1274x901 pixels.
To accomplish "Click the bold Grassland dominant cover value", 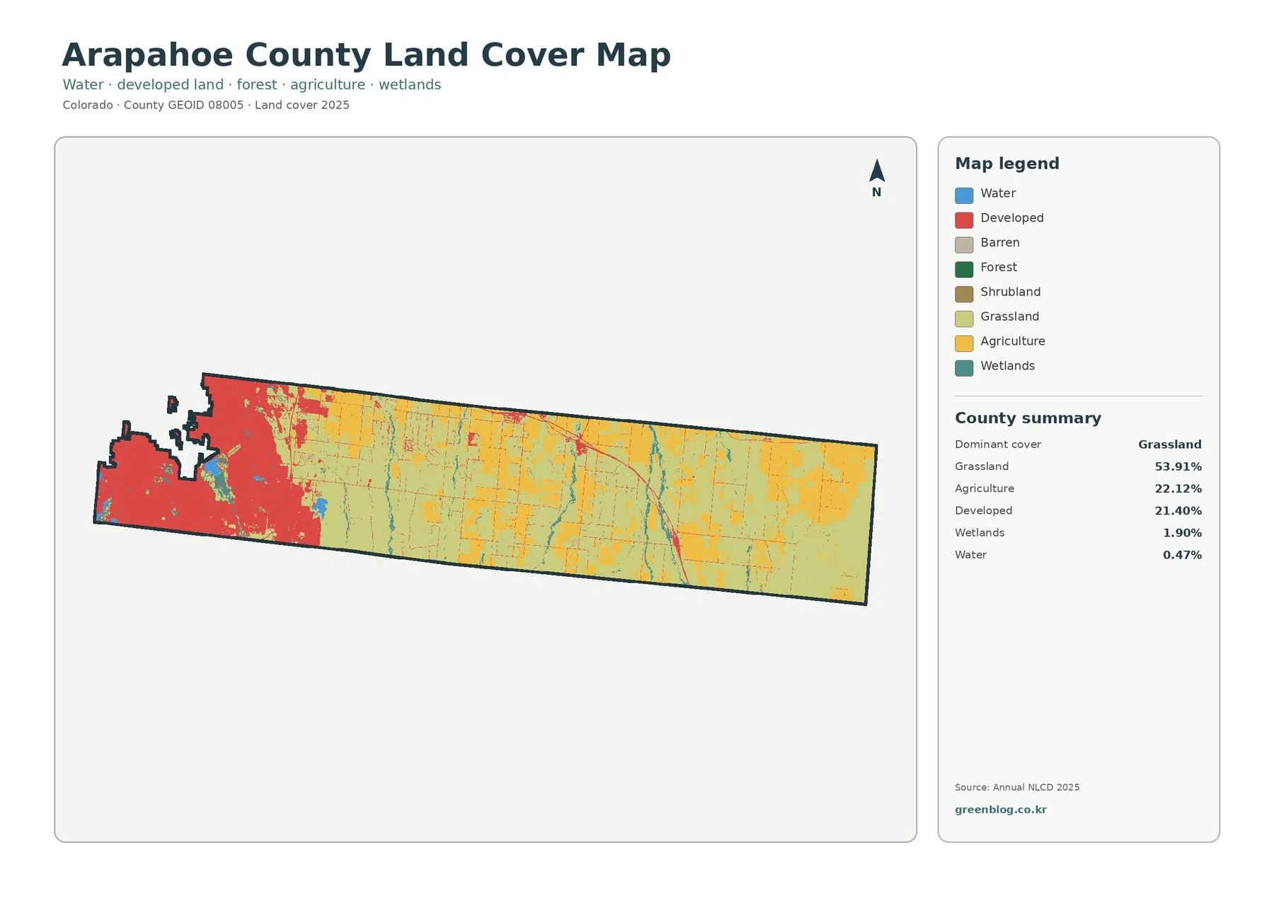I will tap(1170, 444).
